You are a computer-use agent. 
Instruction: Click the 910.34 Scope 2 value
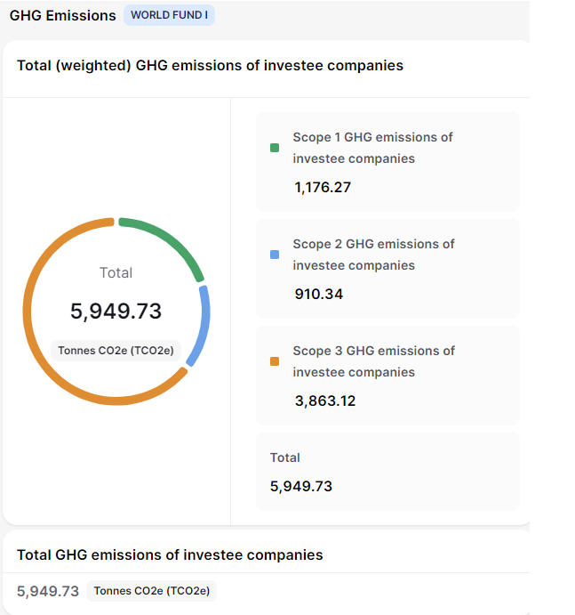[x=318, y=295]
